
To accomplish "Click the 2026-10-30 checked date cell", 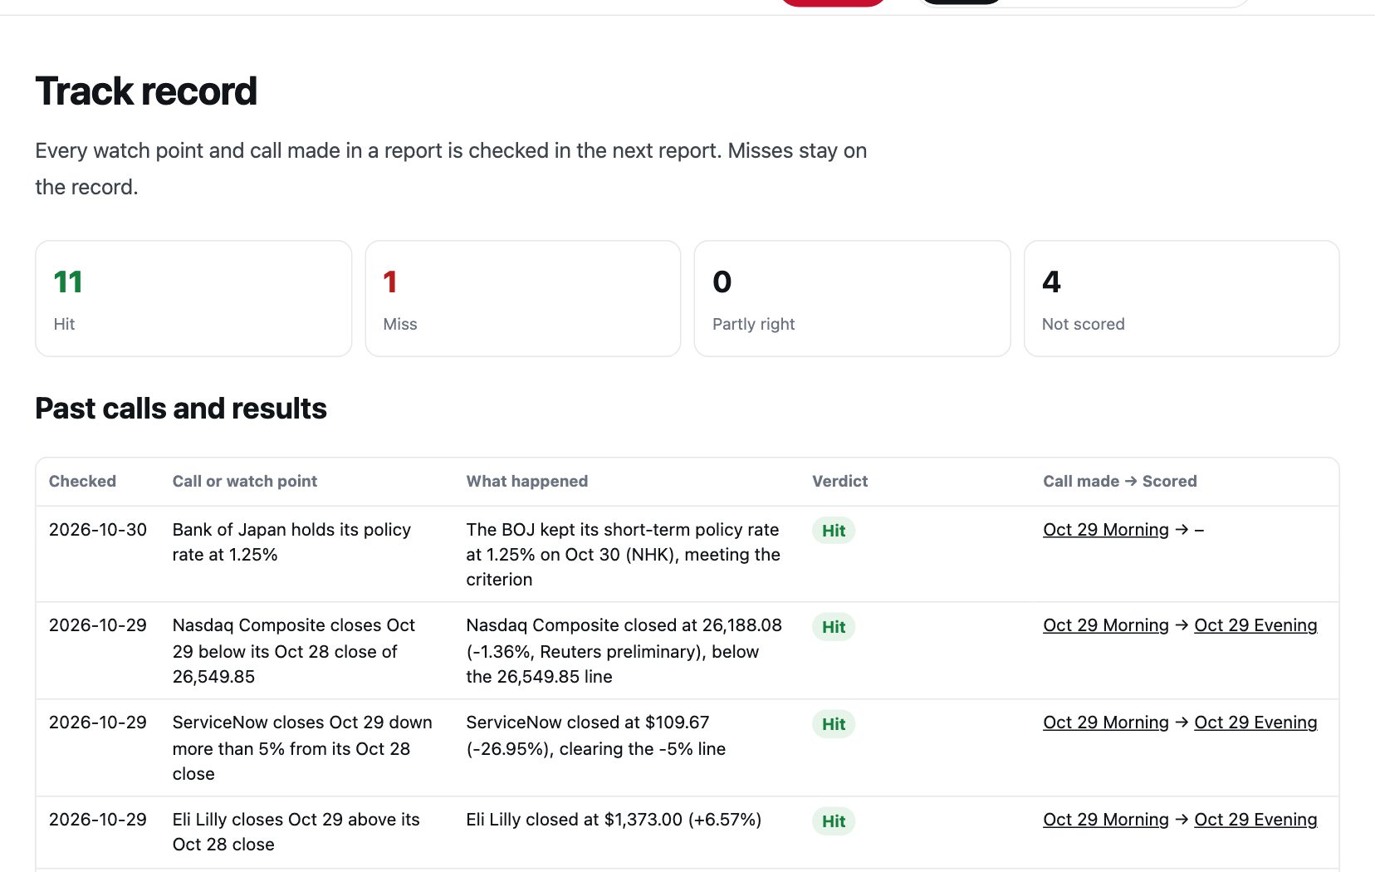I will tap(98, 530).
